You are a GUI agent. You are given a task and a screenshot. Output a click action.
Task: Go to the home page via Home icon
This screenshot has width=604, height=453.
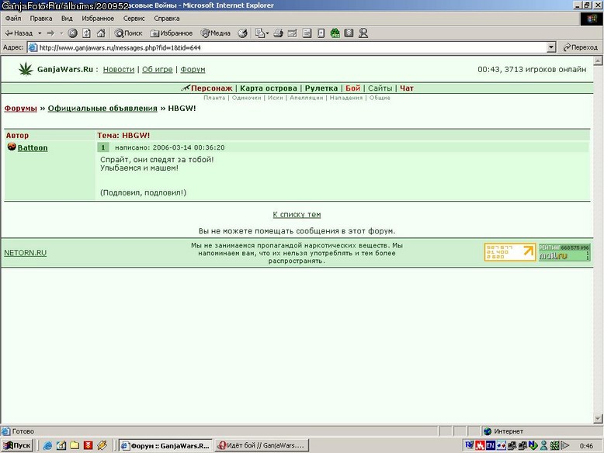(x=101, y=33)
